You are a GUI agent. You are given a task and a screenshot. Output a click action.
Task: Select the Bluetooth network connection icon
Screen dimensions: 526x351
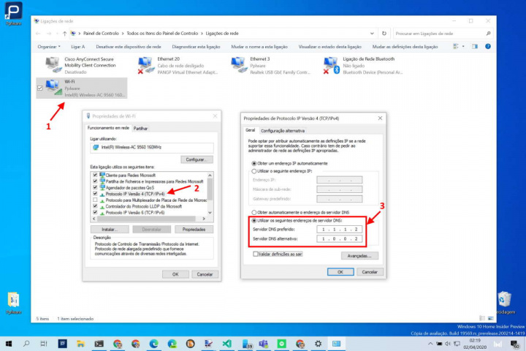point(332,65)
